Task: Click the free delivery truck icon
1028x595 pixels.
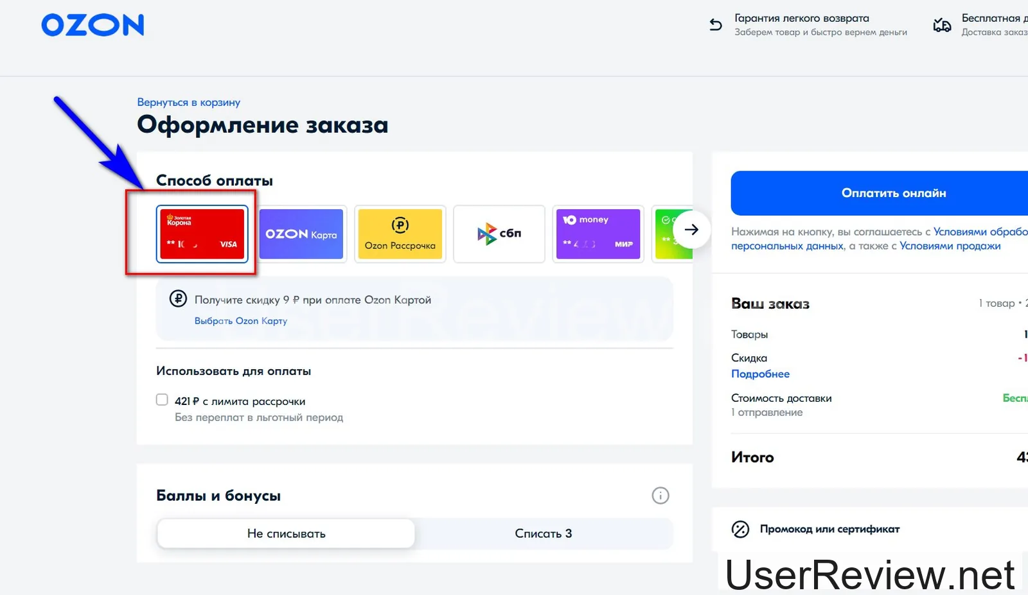Action: click(x=942, y=25)
